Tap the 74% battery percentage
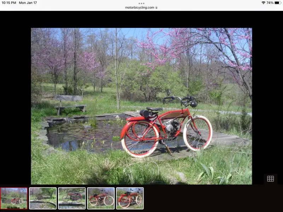Screen dimensions: 283x212 pos(270,3)
